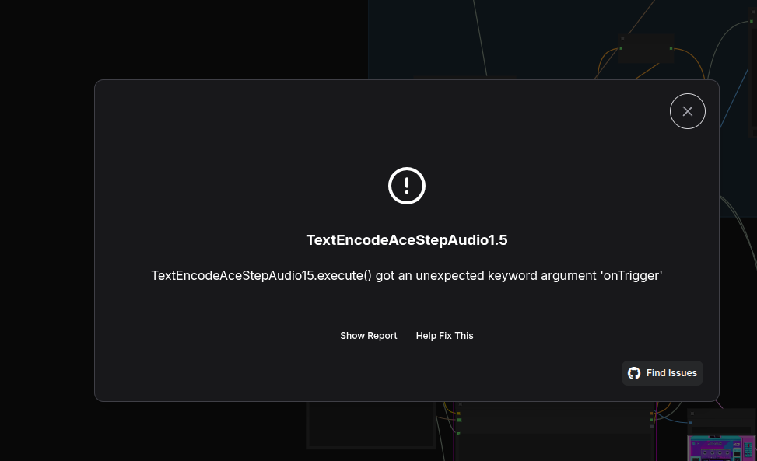This screenshot has width=757, height=461.
Task: Select the TextEncodeAceStepAudio1.5 error title
Action: (407, 240)
